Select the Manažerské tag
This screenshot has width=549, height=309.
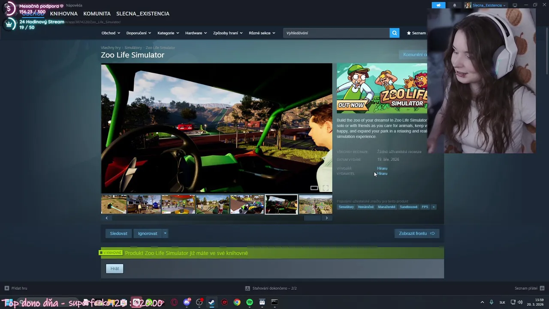click(x=386, y=207)
